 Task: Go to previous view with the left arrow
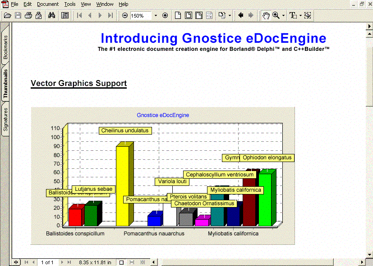click(241, 15)
